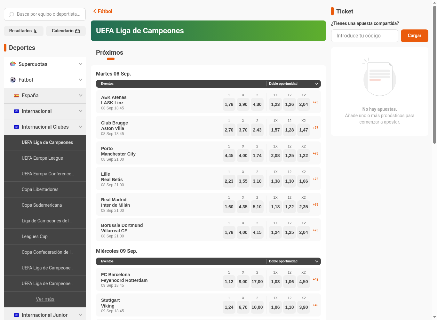
Task: Click the Ver más link
Action: tap(45, 299)
